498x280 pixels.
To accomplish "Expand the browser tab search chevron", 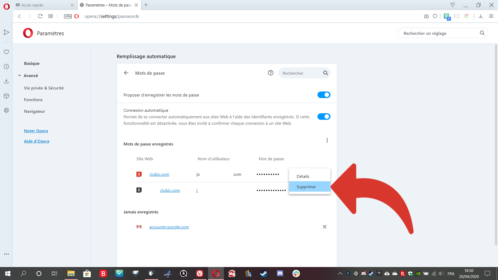I will point(452,5).
